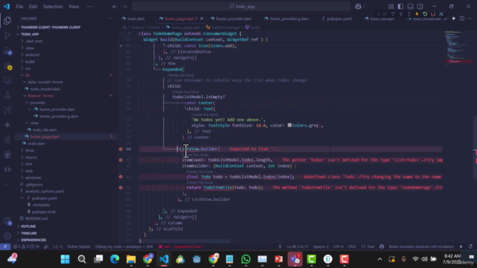Toggle breakpoint on line 63
The height and width of the screenshot is (268, 477).
pyautogui.click(x=121, y=176)
